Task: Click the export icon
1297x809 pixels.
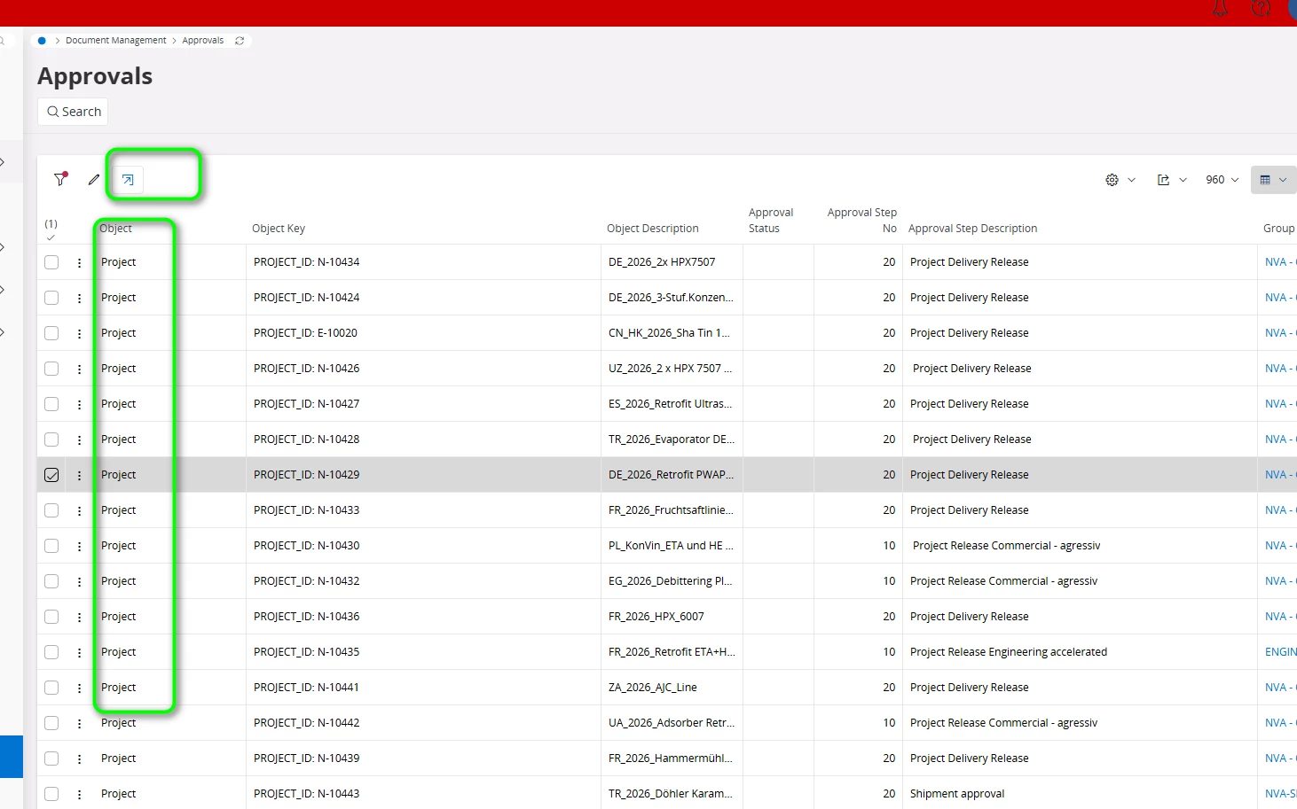Action: point(1163,180)
